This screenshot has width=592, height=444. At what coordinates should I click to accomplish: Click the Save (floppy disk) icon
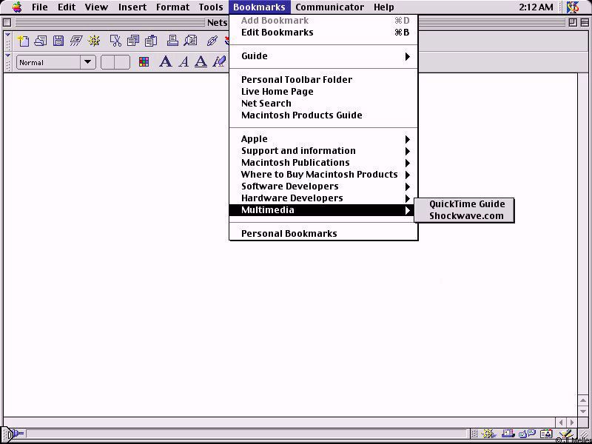pos(58,41)
